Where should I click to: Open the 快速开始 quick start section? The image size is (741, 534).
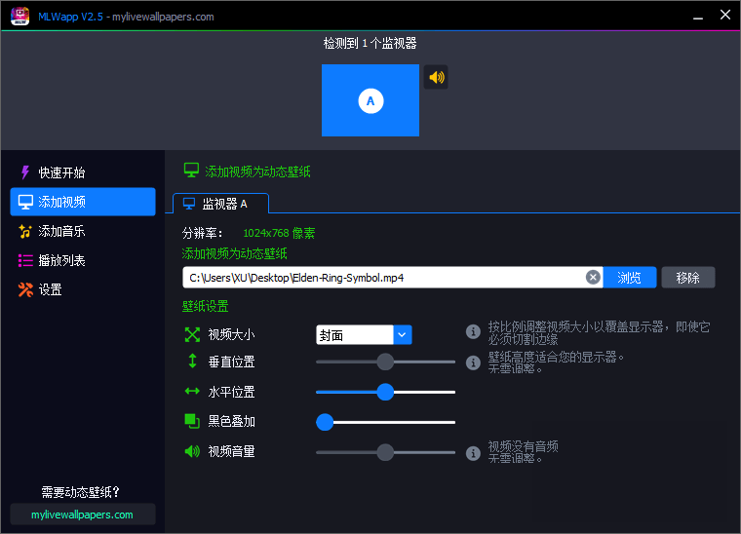(x=83, y=172)
